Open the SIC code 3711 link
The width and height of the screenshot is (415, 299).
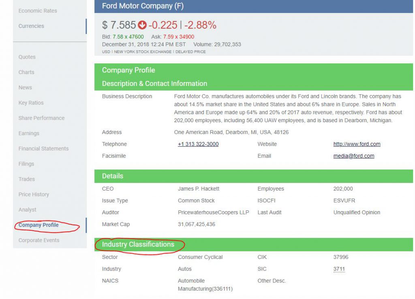click(x=339, y=269)
